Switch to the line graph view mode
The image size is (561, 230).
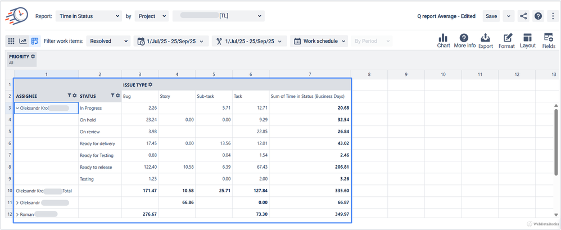pyautogui.click(x=23, y=41)
